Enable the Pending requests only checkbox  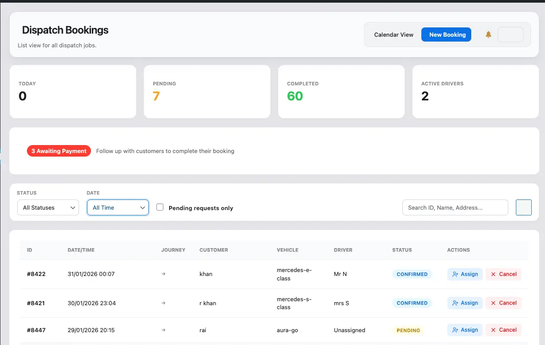159,207
